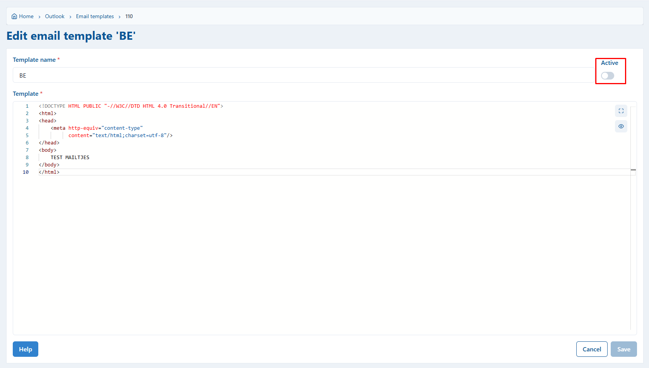The height and width of the screenshot is (368, 649).
Task: Open the Email templates breadcrumb link
Action: click(95, 16)
